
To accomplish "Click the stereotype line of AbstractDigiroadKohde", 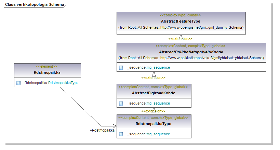I will coord(153,87).
